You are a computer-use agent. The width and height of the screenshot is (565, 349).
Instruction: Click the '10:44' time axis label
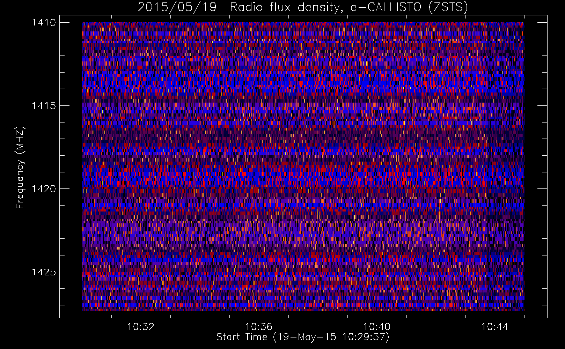point(495,327)
